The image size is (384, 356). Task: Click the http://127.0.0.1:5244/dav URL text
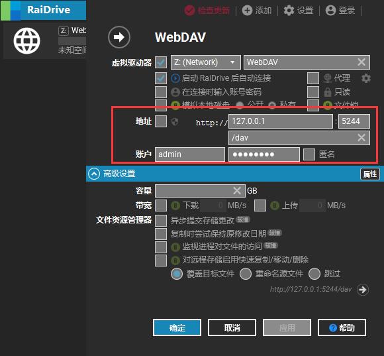point(311,290)
